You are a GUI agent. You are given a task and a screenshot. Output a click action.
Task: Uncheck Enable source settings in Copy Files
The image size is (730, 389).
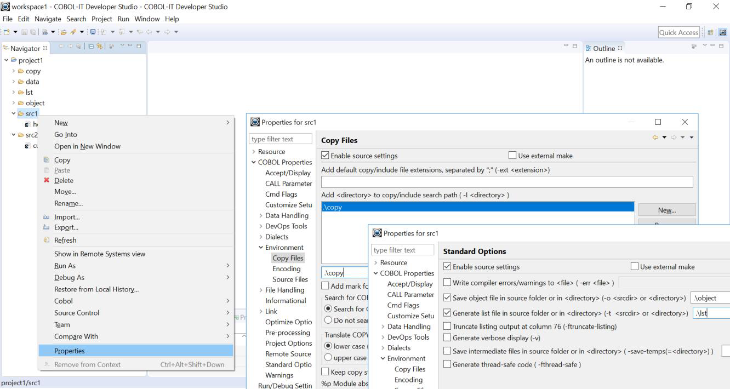(326, 156)
